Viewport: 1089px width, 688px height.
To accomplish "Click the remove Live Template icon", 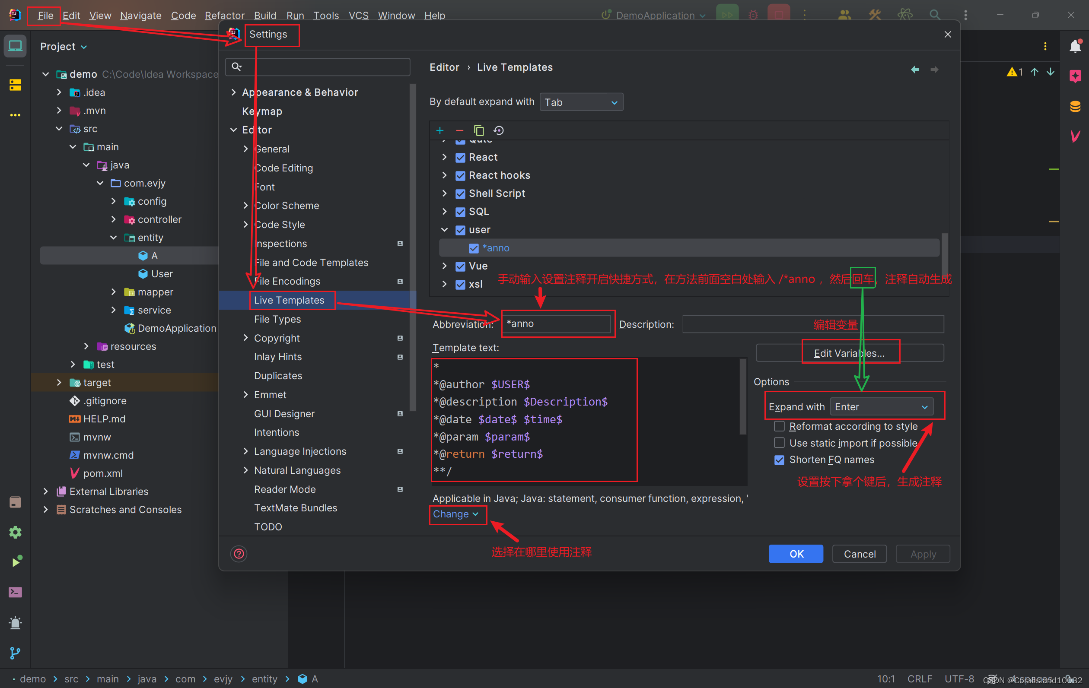I will (x=459, y=130).
